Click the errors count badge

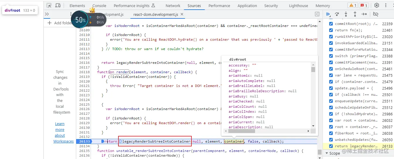[364, 5]
